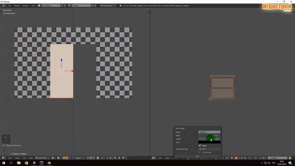
Task: Uncheck the Alpha checkbox
Action: click(x=200, y=146)
